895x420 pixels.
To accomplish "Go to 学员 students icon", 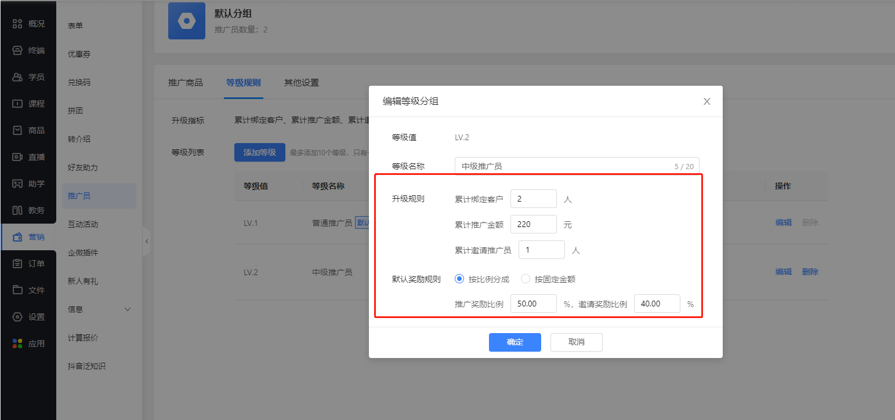I will (17, 77).
